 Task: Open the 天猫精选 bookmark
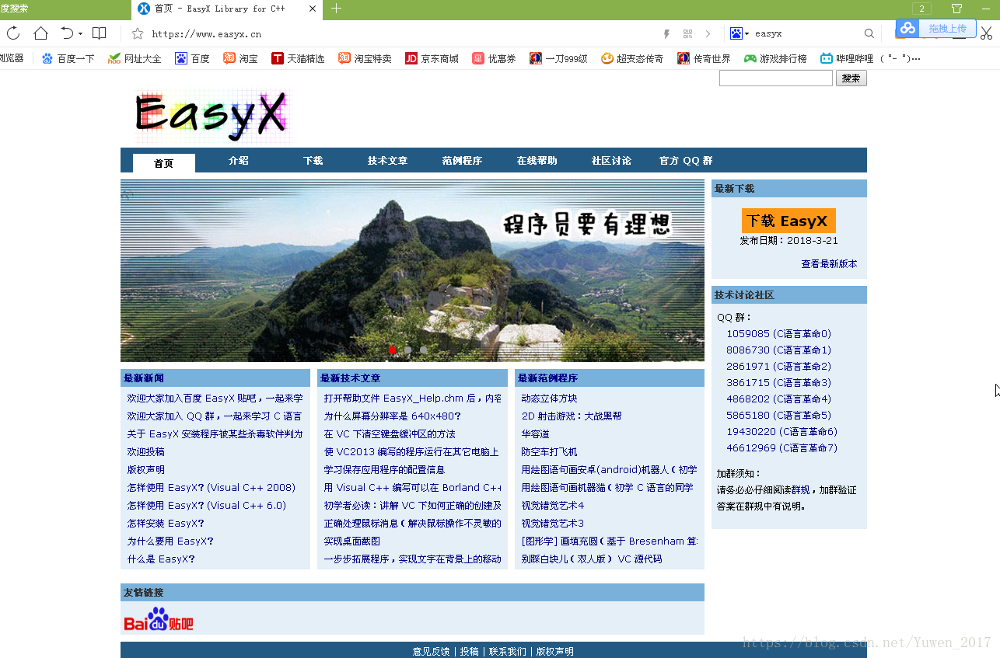pos(298,58)
